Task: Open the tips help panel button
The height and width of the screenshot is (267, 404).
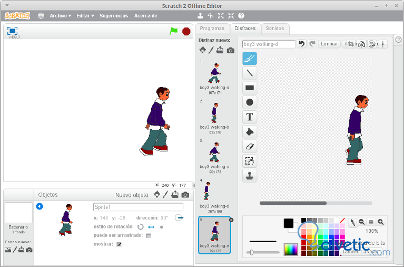Action: pyautogui.click(x=398, y=40)
